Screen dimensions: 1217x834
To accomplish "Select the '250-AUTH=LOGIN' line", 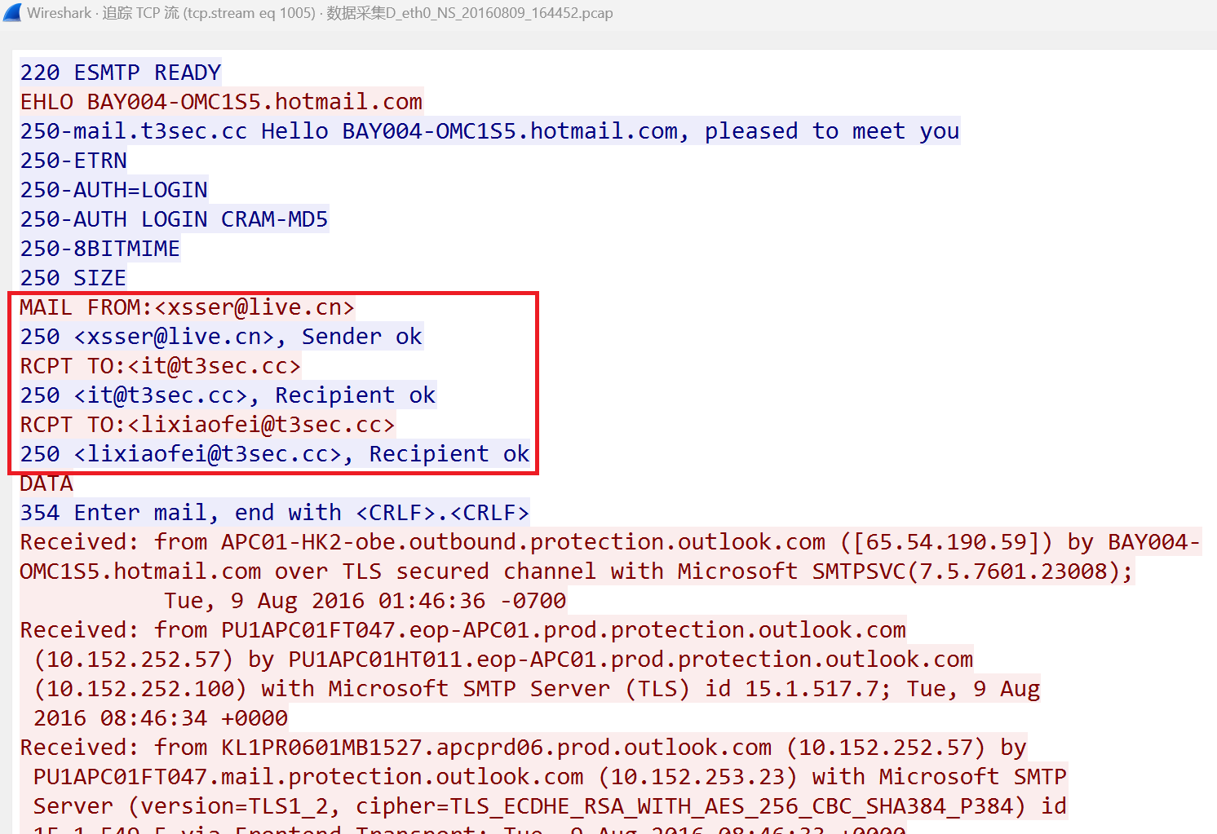I will 113,190.
